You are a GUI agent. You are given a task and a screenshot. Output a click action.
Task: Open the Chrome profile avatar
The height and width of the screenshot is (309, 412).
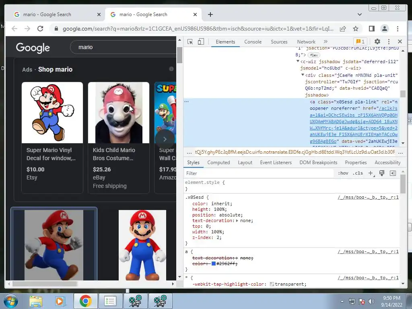pos(385,29)
